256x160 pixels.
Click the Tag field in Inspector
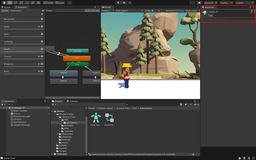(x=234, y=16)
